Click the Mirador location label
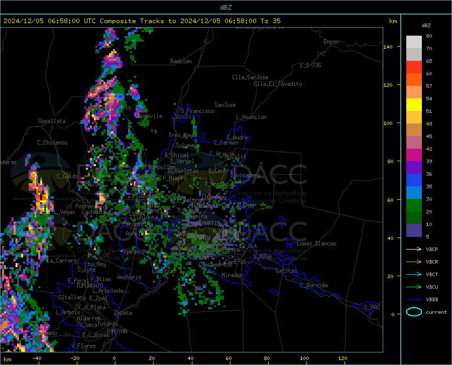Viewport: 452px width, 365px height. (x=232, y=275)
